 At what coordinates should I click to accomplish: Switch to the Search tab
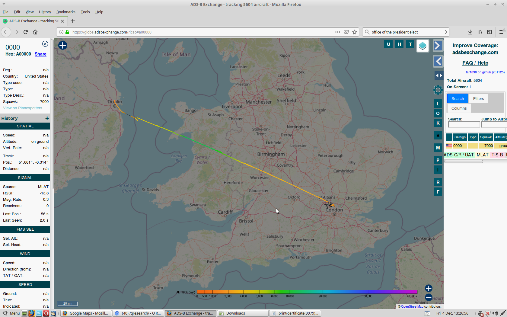tap(458, 98)
